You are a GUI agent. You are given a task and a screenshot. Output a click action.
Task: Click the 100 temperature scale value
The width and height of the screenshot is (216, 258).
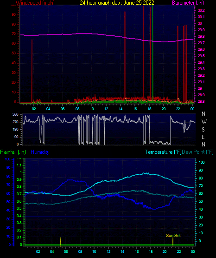(202, 162)
